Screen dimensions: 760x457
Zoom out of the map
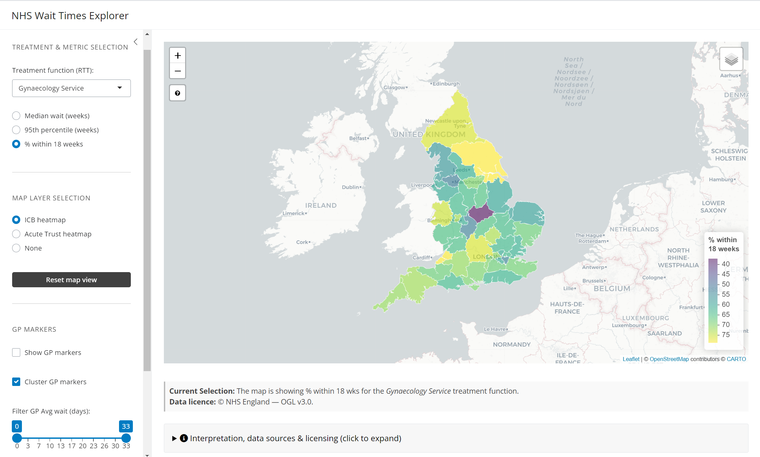coord(178,71)
